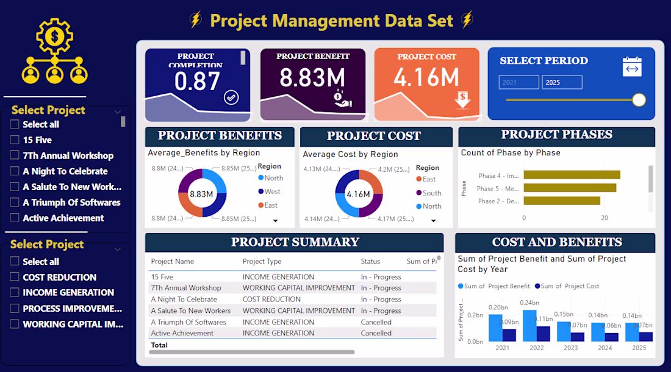Click the calendar icon in Select Period
671x372 pixels.
(x=632, y=66)
